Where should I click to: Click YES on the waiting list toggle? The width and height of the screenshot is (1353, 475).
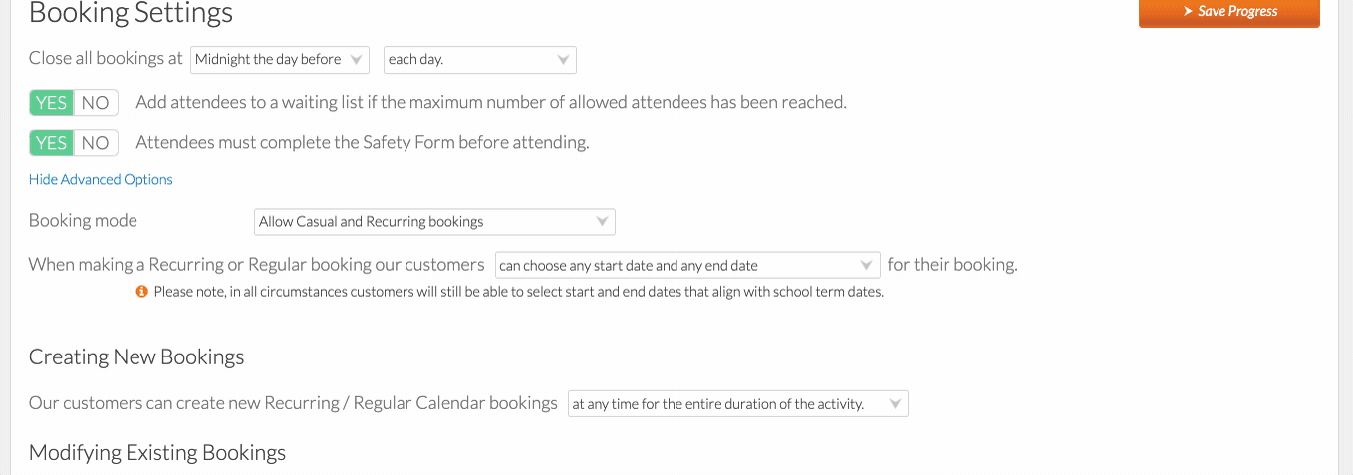52,103
